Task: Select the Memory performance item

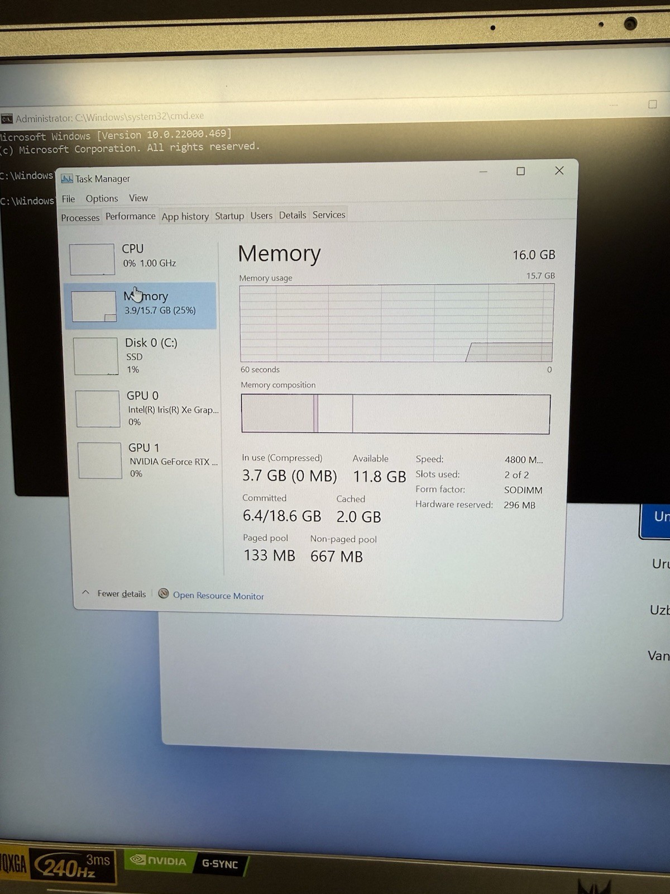Action: (x=141, y=305)
